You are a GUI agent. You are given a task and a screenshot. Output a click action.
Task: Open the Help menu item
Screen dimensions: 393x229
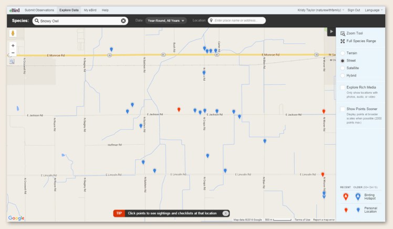(105, 10)
